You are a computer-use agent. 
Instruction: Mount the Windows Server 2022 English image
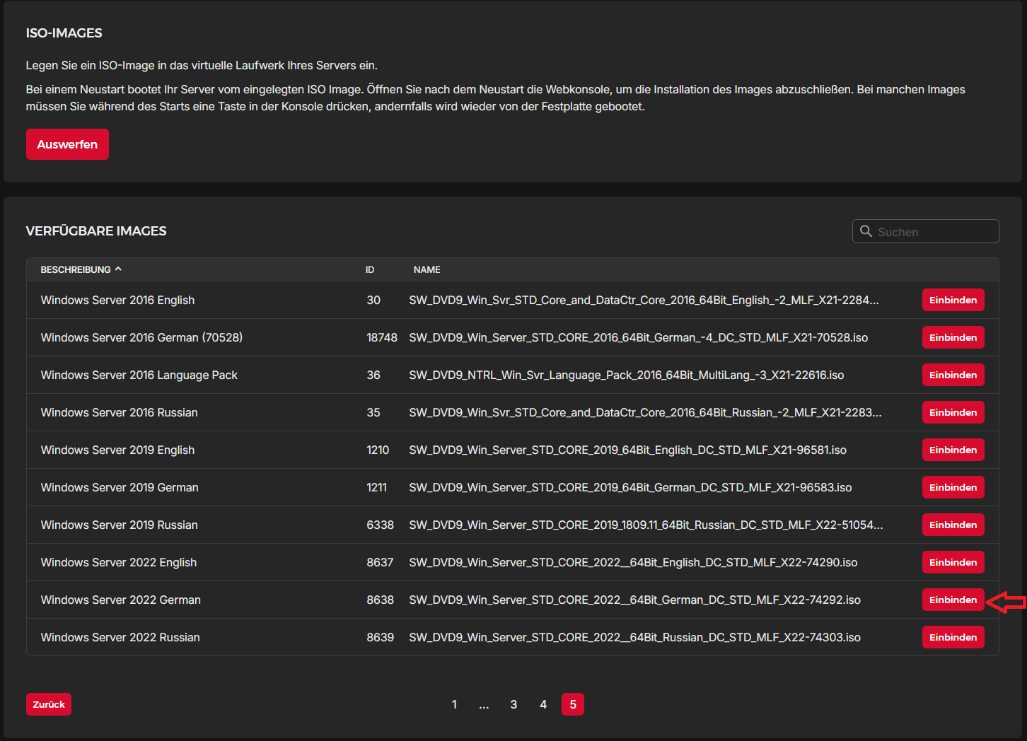click(953, 562)
